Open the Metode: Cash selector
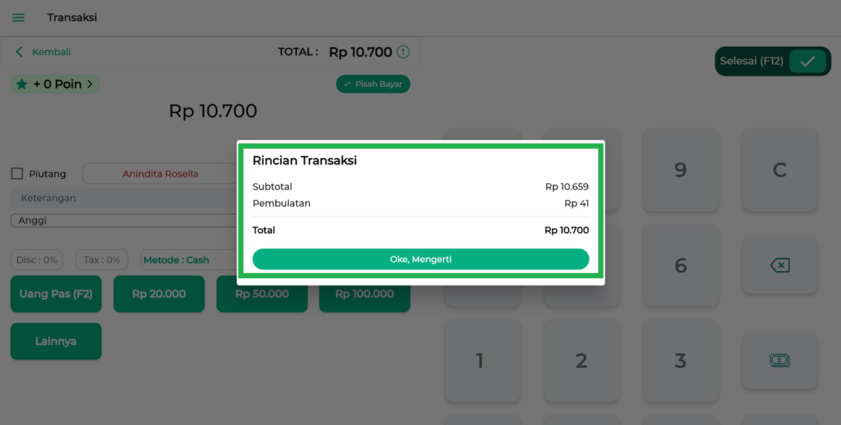841x425 pixels. (x=176, y=260)
